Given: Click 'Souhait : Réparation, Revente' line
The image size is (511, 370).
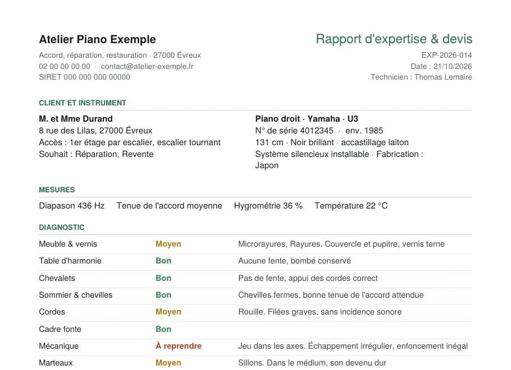Looking at the screenshot, I should [x=96, y=154].
